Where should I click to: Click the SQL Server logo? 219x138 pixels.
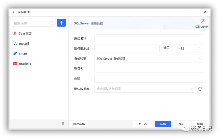click(x=202, y=23)
